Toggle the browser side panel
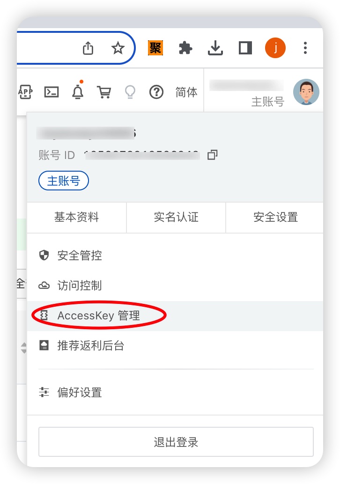The image size is (340, 484). 245,48
